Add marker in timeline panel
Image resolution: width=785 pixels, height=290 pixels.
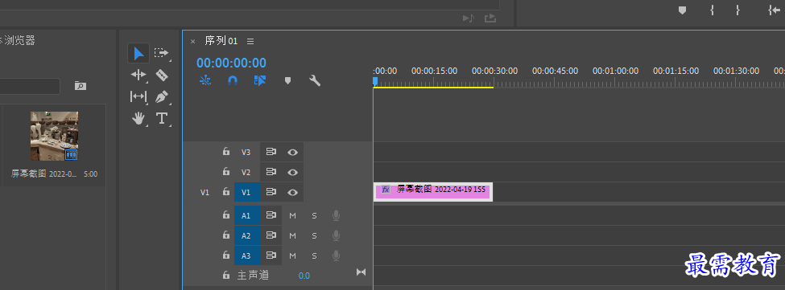(288, 80)
